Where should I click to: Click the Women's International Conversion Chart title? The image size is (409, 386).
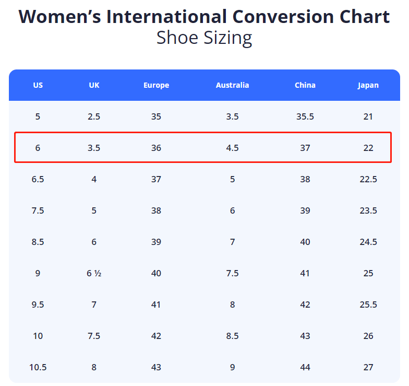[204, 17]
